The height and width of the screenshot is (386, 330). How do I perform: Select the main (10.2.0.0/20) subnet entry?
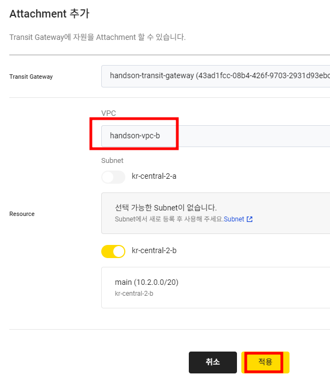point(147,282)
